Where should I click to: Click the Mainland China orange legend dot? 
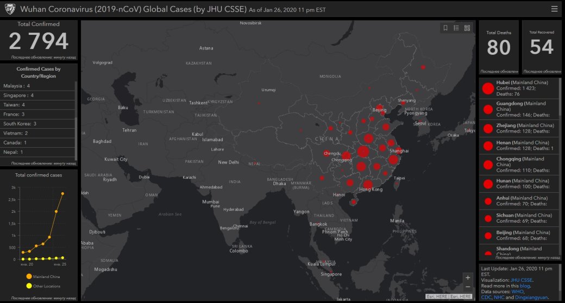(x=29, y=276)
